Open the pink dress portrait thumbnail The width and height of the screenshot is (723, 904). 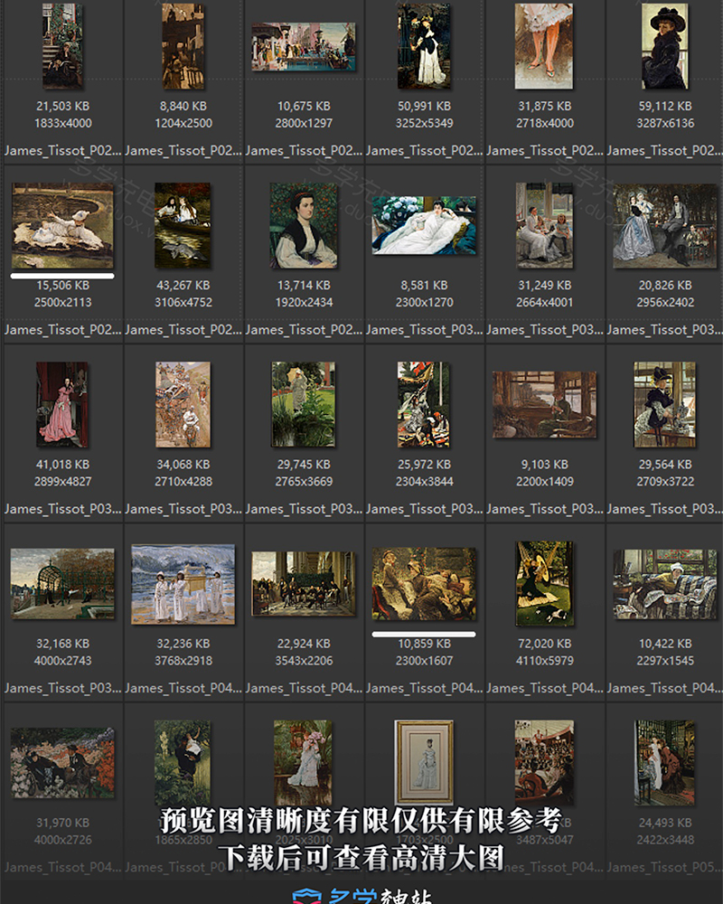click(x=61, y=404)
